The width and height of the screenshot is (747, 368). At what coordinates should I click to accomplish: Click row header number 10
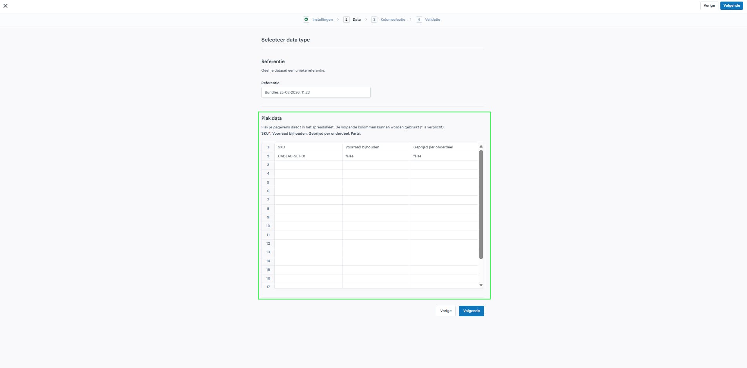268,226
